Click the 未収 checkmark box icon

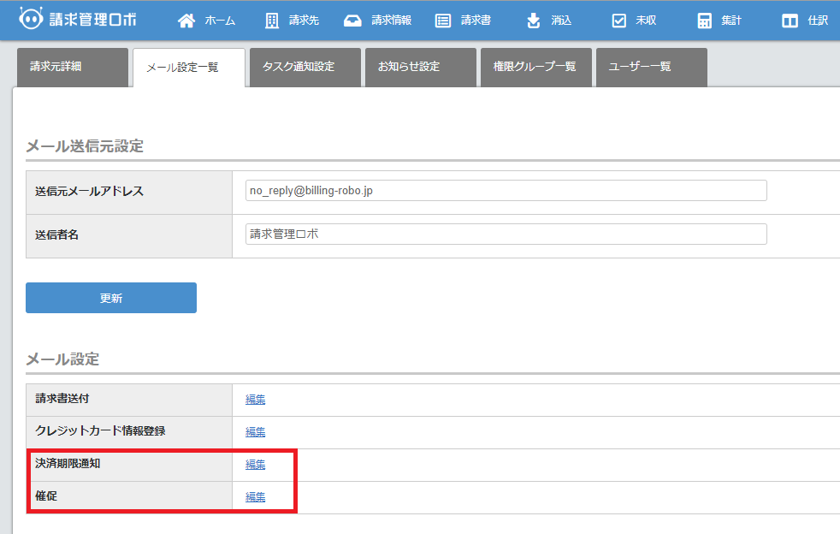[x=619, y=21]
